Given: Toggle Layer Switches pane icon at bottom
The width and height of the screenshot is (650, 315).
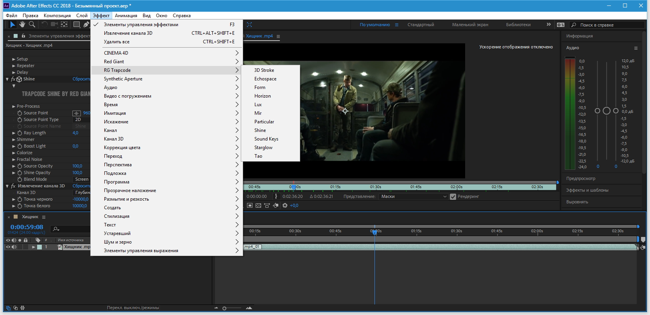Looking at the screenshot, I should pyautogui.click(x=8, y=308).
